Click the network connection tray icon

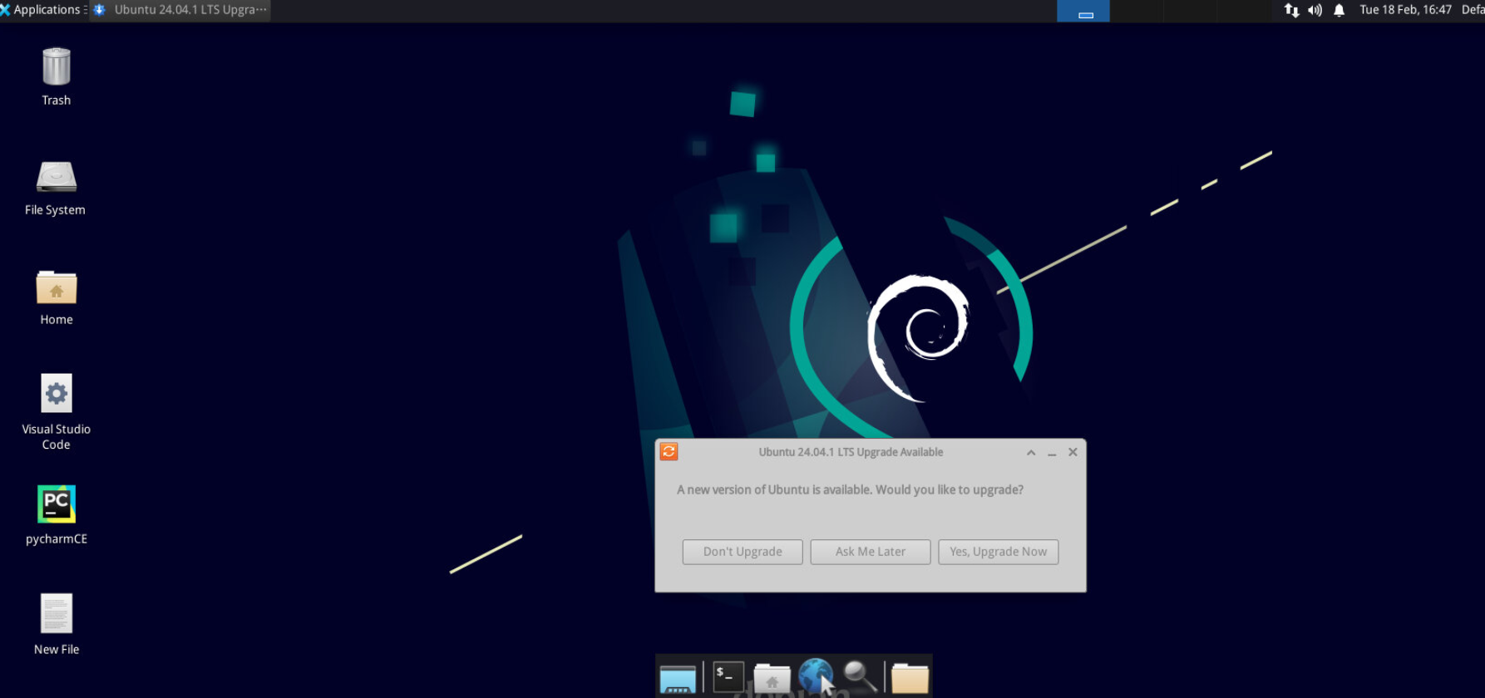coord(1291,10)
